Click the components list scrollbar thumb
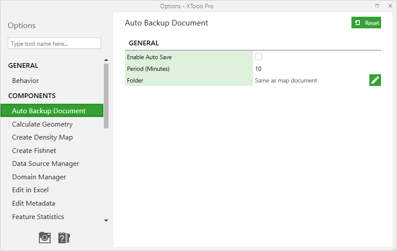397x251 pixels. coord(106,96)
